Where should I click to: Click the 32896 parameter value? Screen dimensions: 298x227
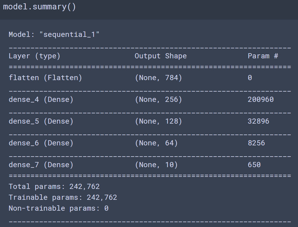258,121
